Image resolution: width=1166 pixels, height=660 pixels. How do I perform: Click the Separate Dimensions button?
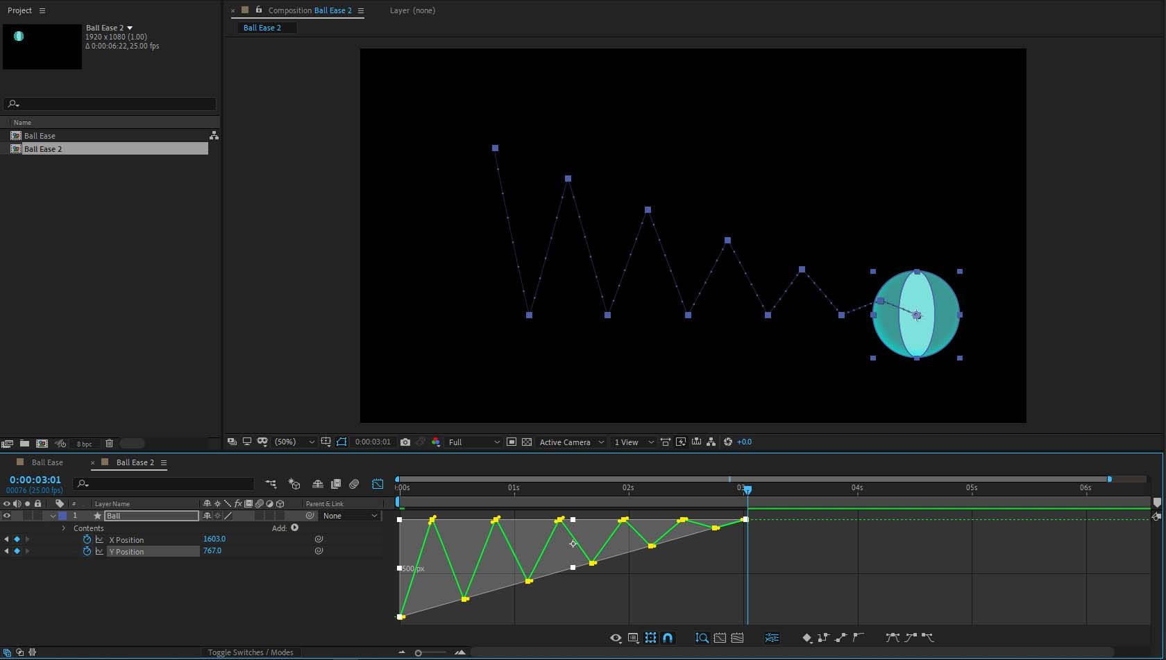(x=772, y=638)
